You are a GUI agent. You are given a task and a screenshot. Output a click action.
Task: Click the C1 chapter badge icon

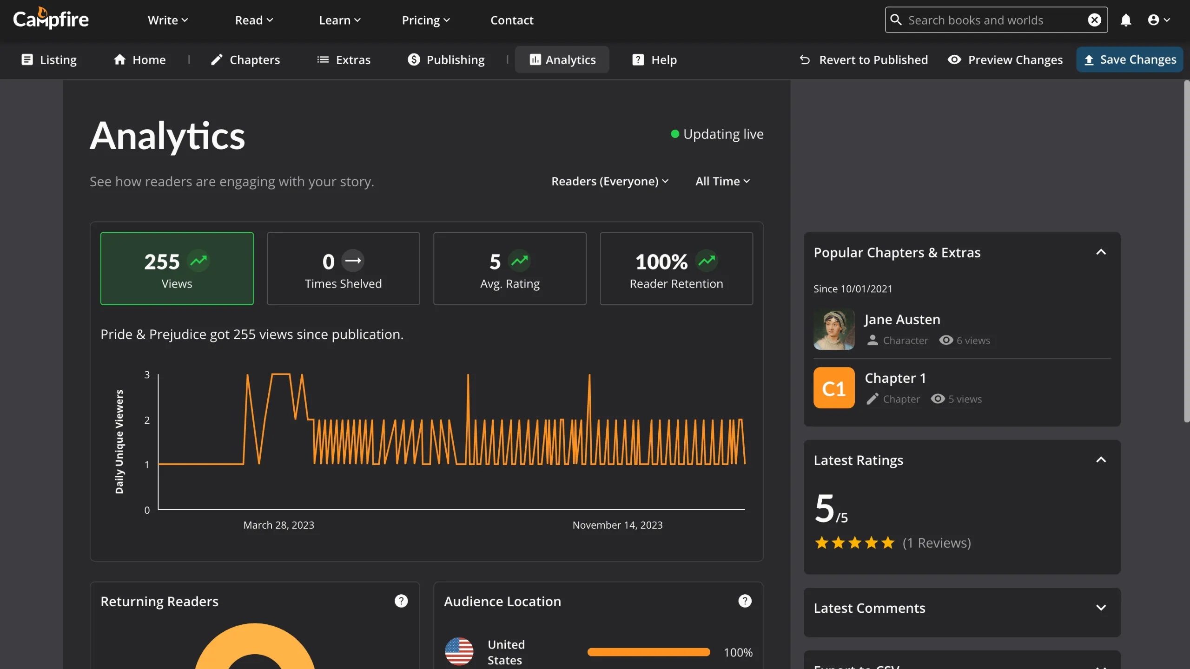point(833,388)
